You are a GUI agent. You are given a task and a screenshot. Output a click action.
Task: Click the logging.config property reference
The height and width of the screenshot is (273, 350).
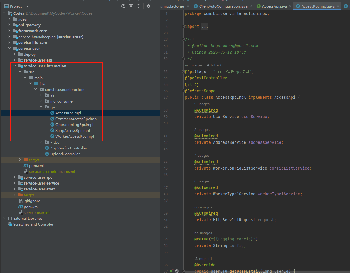[x=234, y=239]
